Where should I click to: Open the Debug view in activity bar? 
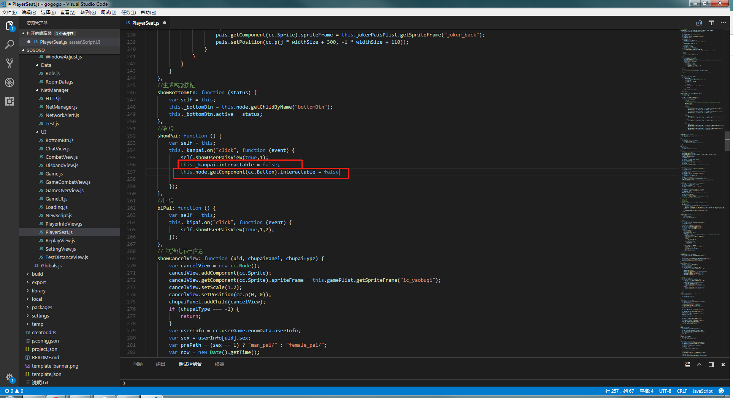point(10,82)
